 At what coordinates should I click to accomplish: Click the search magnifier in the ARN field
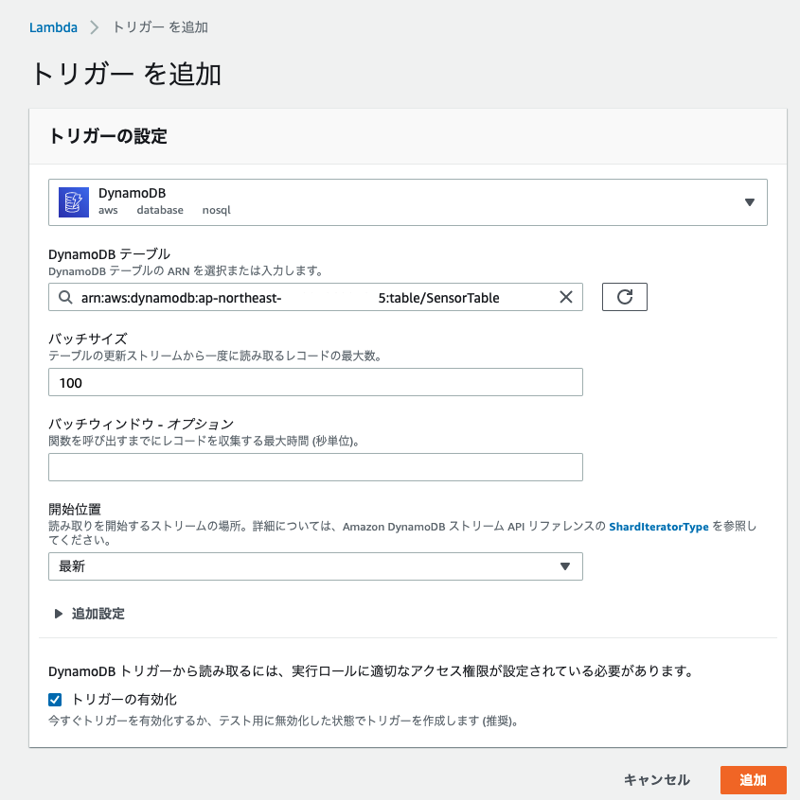pyautogui.click(x=65, y=297)
